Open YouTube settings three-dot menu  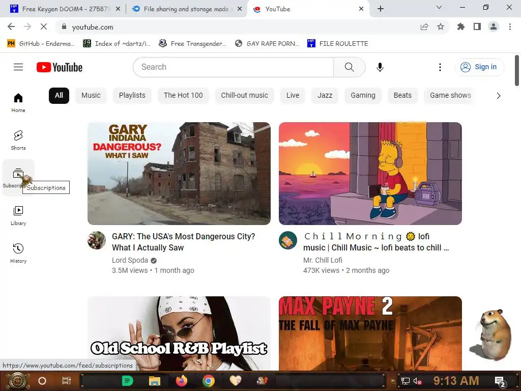pos(440,67)
